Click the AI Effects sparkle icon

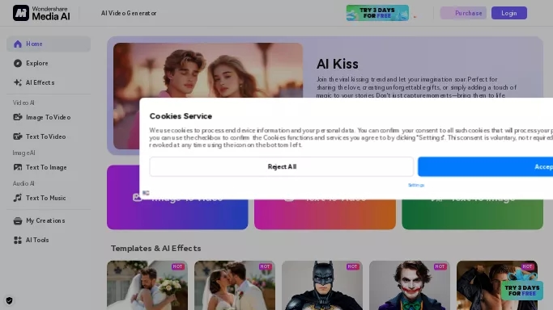point(18,82)
